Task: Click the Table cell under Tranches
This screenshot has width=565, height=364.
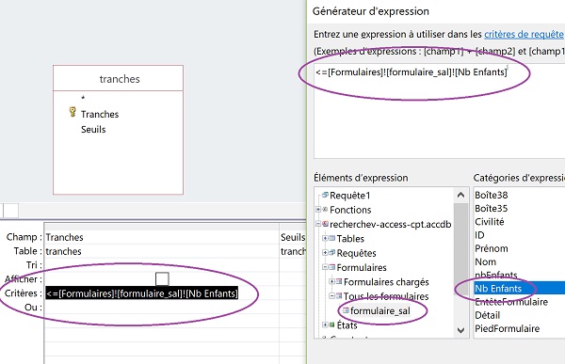Action: (162, 251)
